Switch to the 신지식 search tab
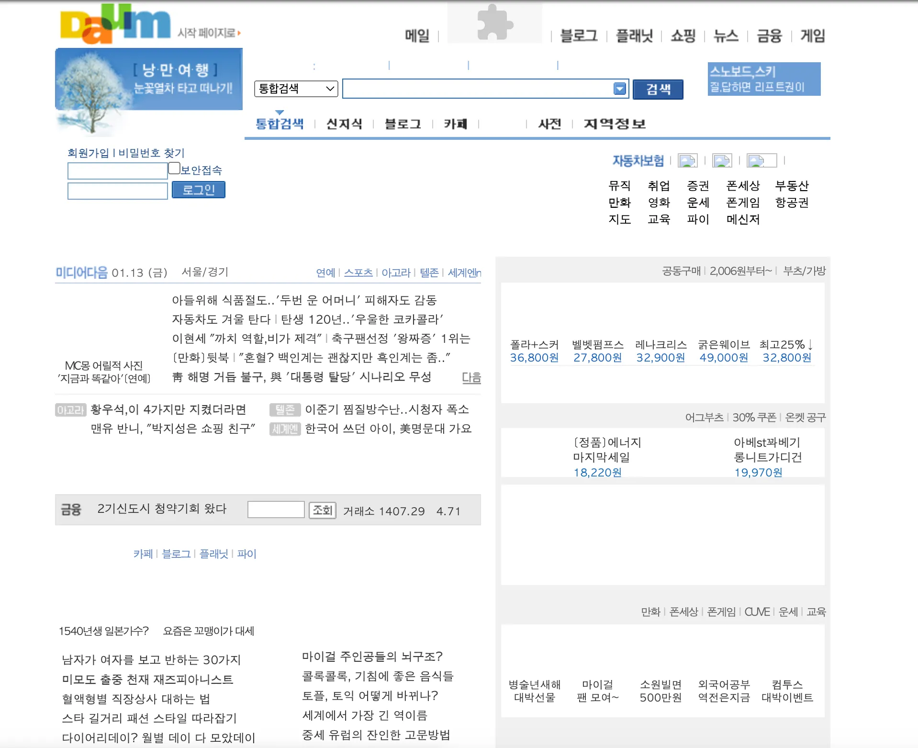 [x=344, y=124]
